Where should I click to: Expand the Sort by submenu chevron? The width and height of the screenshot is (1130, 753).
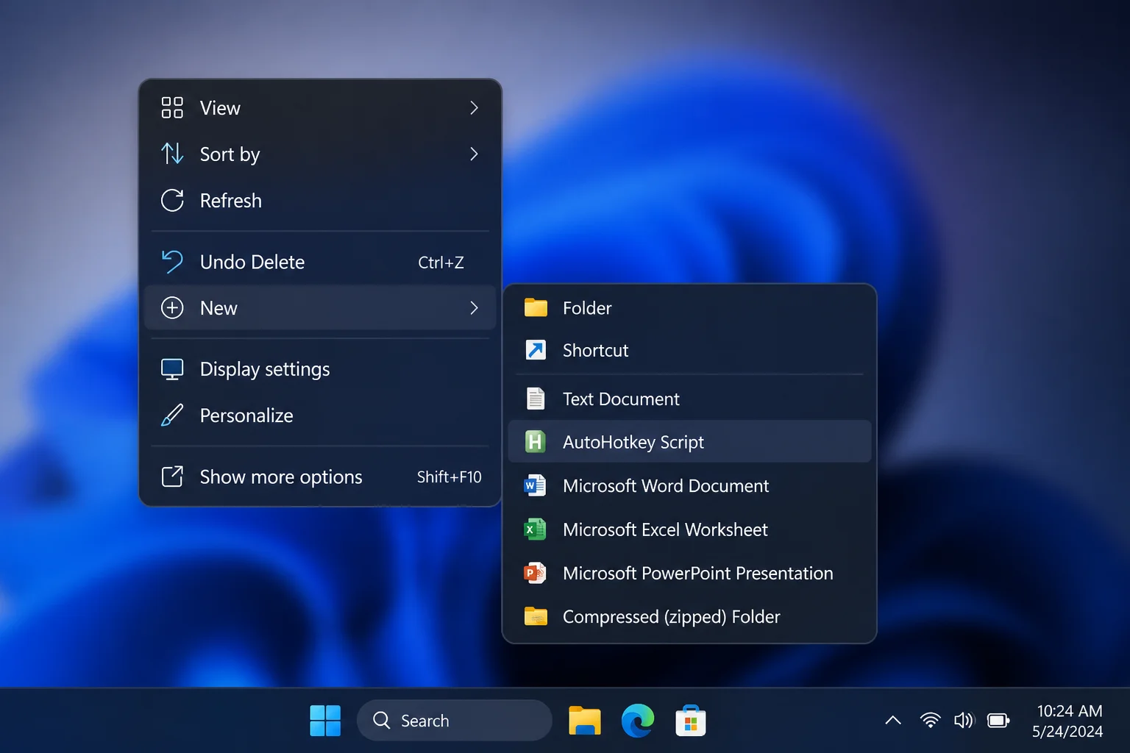(x=474, y=154)
